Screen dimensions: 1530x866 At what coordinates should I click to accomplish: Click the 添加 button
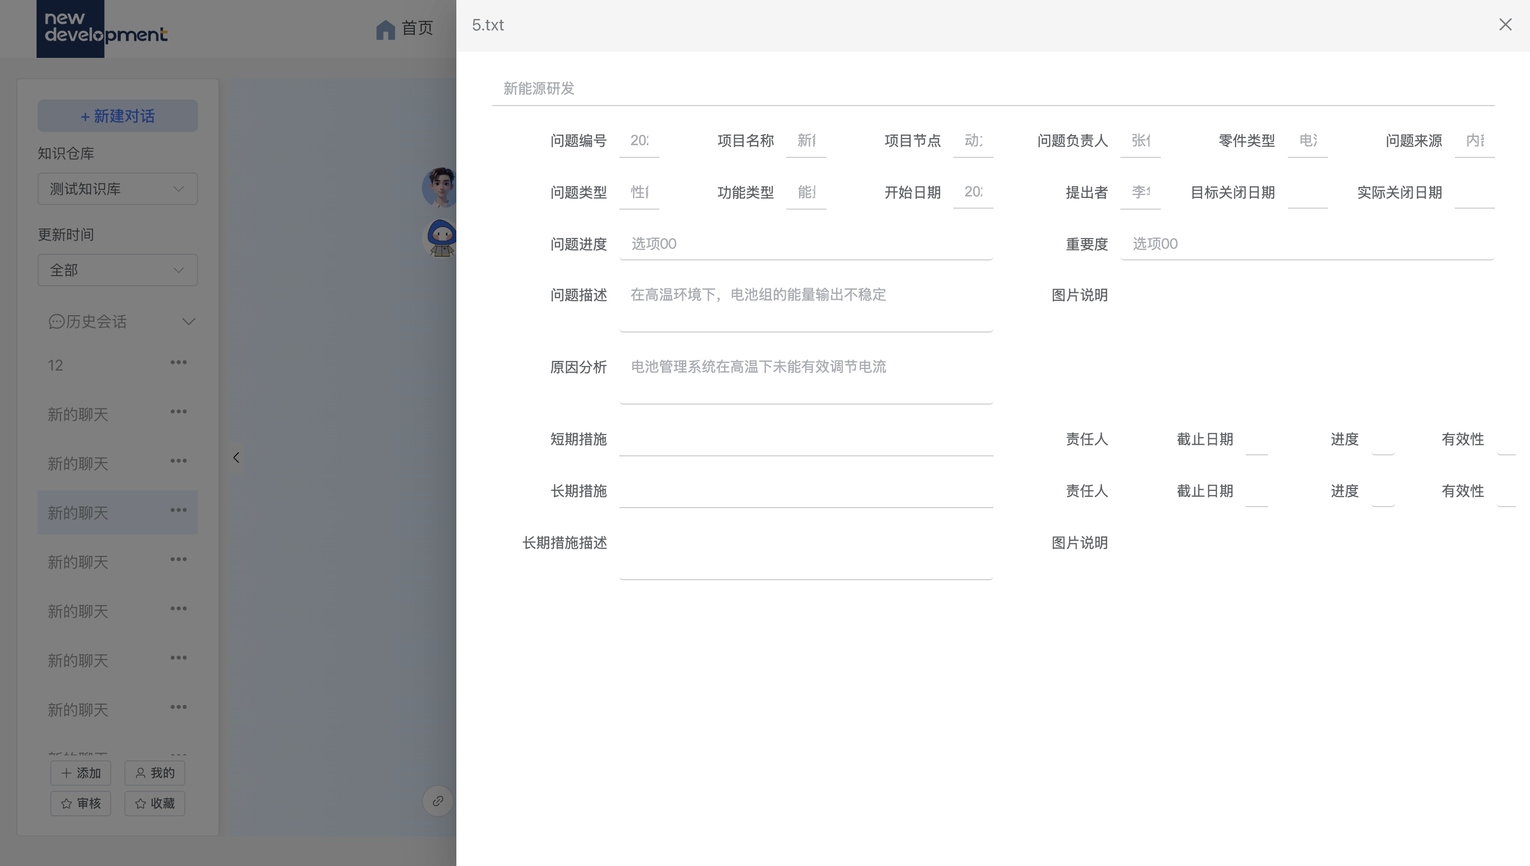[x=80, y=773]
